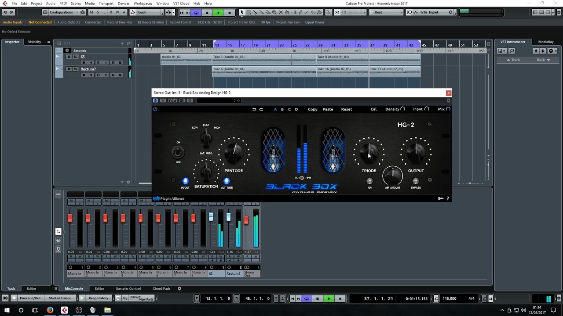This screenshot has height=316, width=563.
Task: Open Firefox from the Windows taskbar
Action: (x=50, y=310)
